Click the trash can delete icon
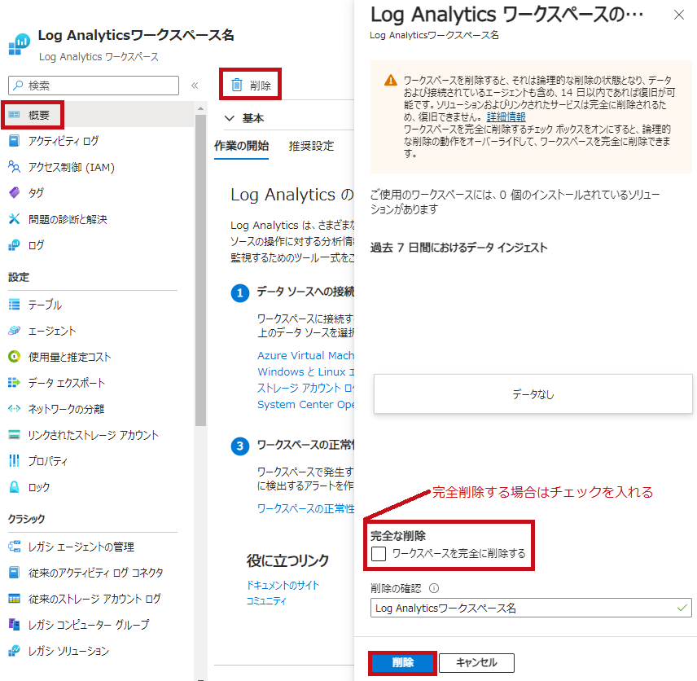Screen dimensions: 697x681 (x=237, y=85)
